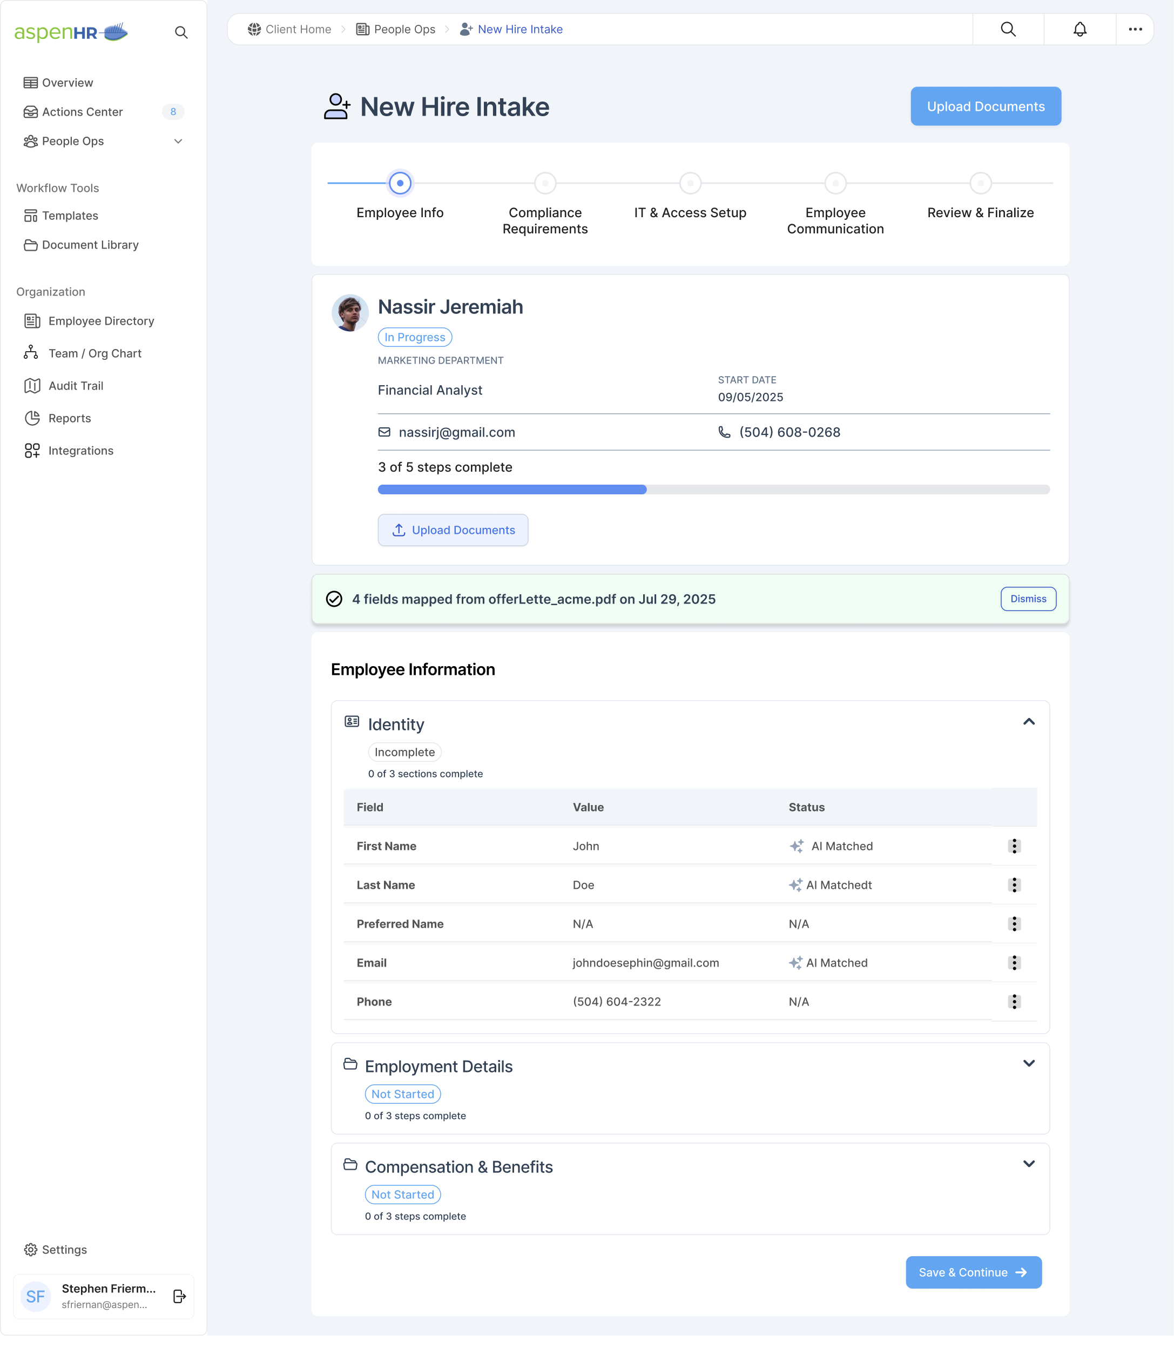The height and width of the screenshot is (1368, 1174).
Task: Select the Compliance Requirements step circle
Action: click(545, 183)
